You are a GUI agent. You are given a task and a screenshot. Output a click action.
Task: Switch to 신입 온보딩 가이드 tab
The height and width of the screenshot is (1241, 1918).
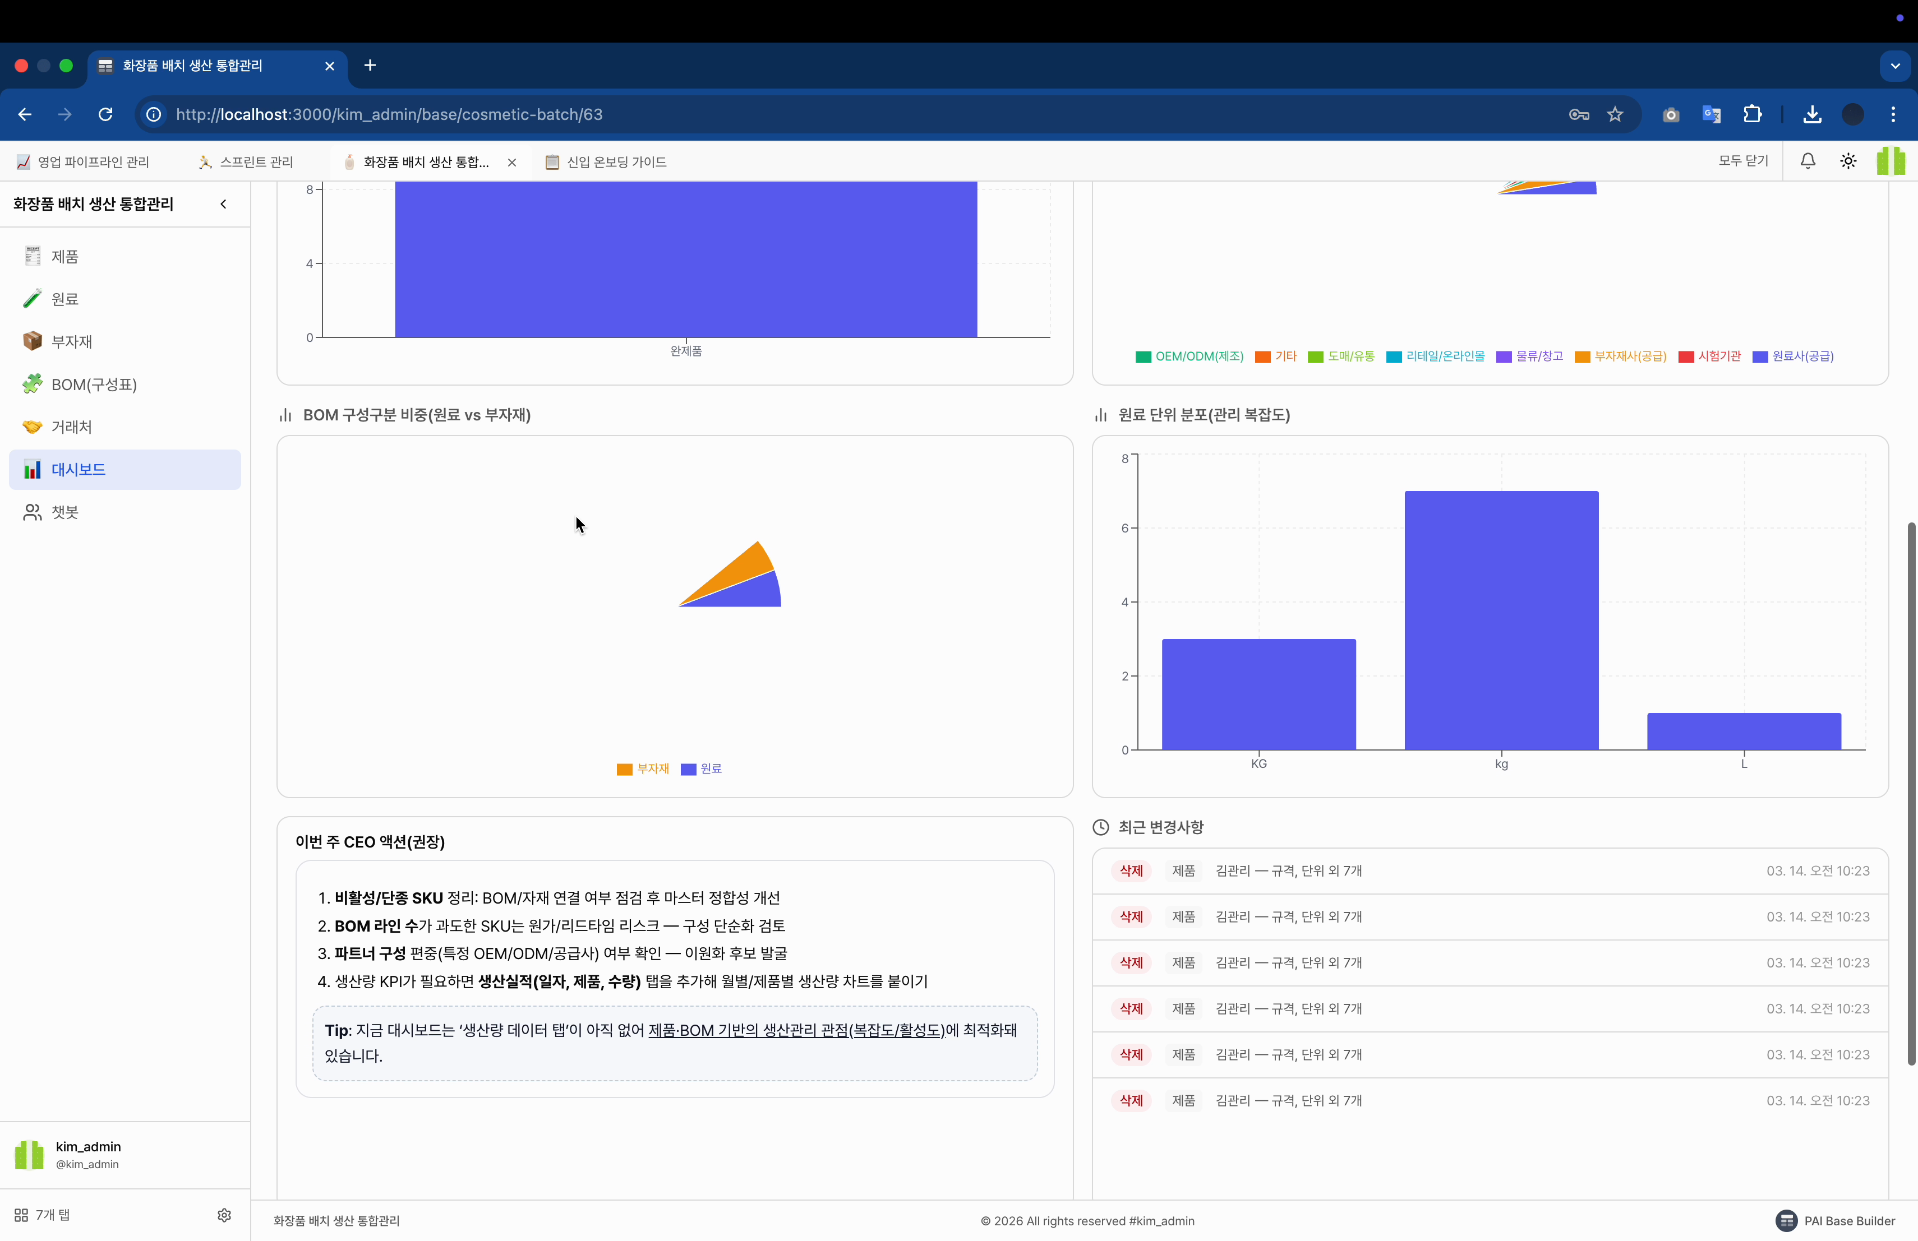[616, 162]
